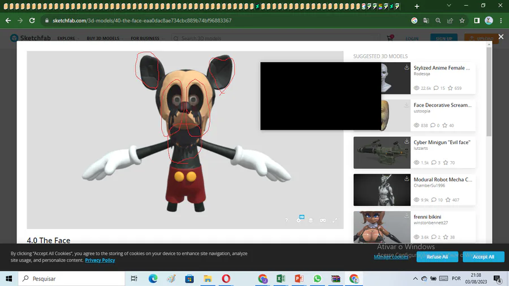The width and height of the screenshot is (509, 286).
Task: Visit author lutzarts's profile
Action: point(421,148)
